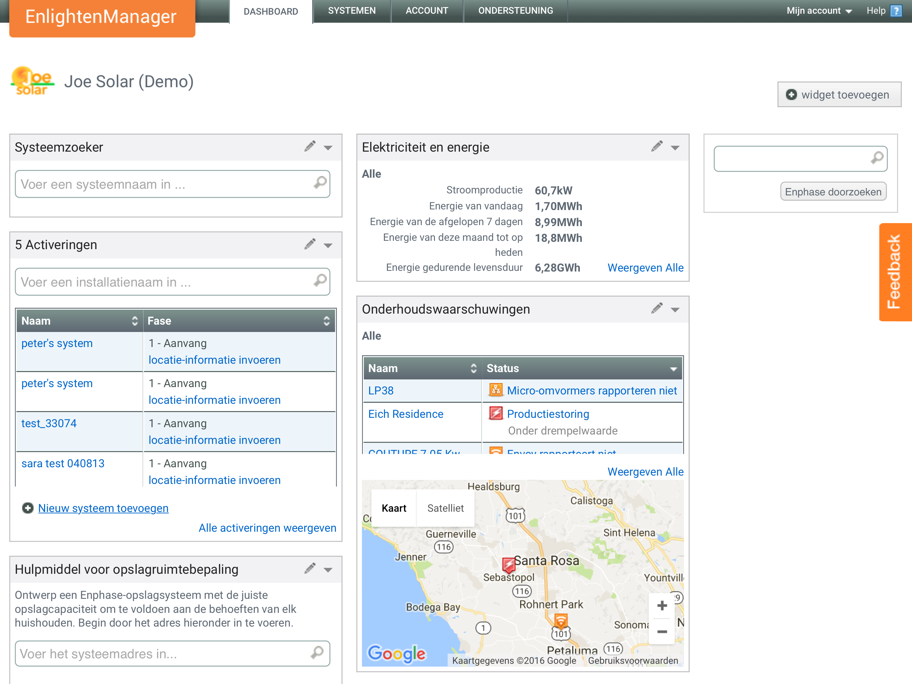Expand the 5 Activeringen widget menu arrow
This screenshot has height=684, width=912.
[x=328, y=245]
